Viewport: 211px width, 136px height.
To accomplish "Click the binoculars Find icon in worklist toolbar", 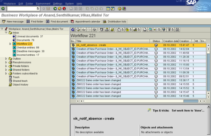I will coord(177,30).
